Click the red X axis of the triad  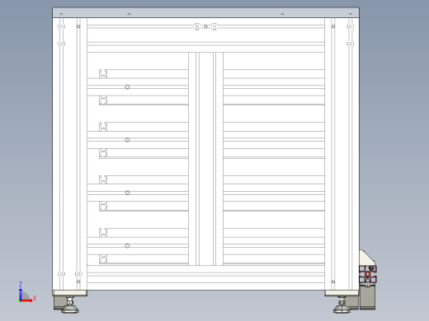[x=26, y=300]
